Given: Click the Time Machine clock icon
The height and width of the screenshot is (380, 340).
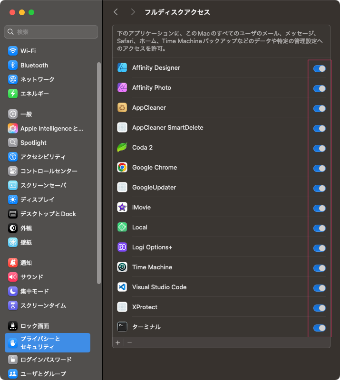Looking at the screenshot, I should (x=122, y=267).
